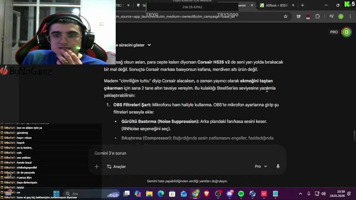Open the Chrome extensions puzzle icon
Image resolution: width=356 pixels, height=200 pixels.
pos(318,16)
